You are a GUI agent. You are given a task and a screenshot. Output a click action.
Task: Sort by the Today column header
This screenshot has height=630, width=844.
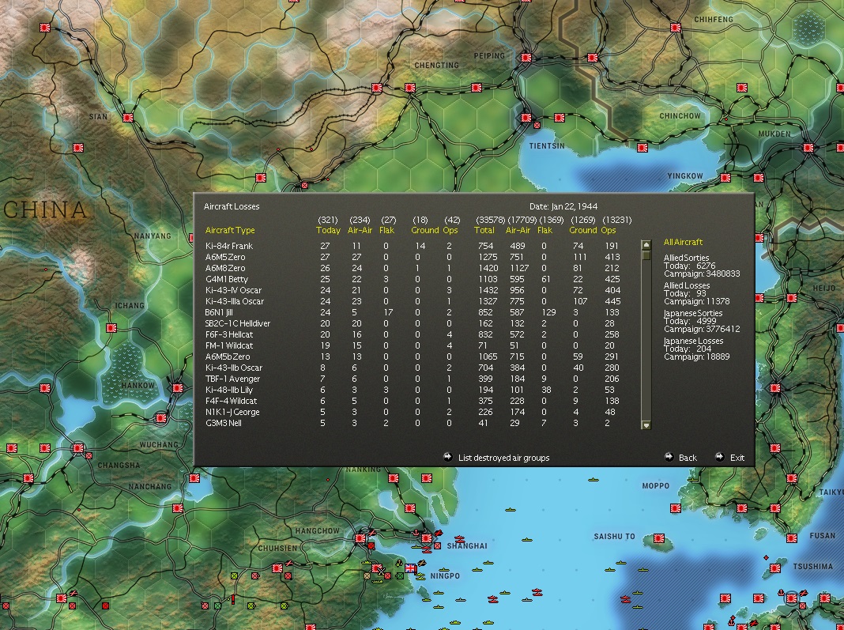[328, 231]
